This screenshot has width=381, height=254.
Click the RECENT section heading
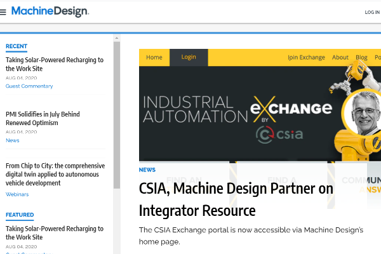17,46
